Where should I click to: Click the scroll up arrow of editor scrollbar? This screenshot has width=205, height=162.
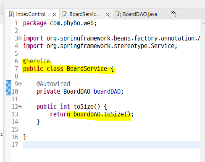203,23
